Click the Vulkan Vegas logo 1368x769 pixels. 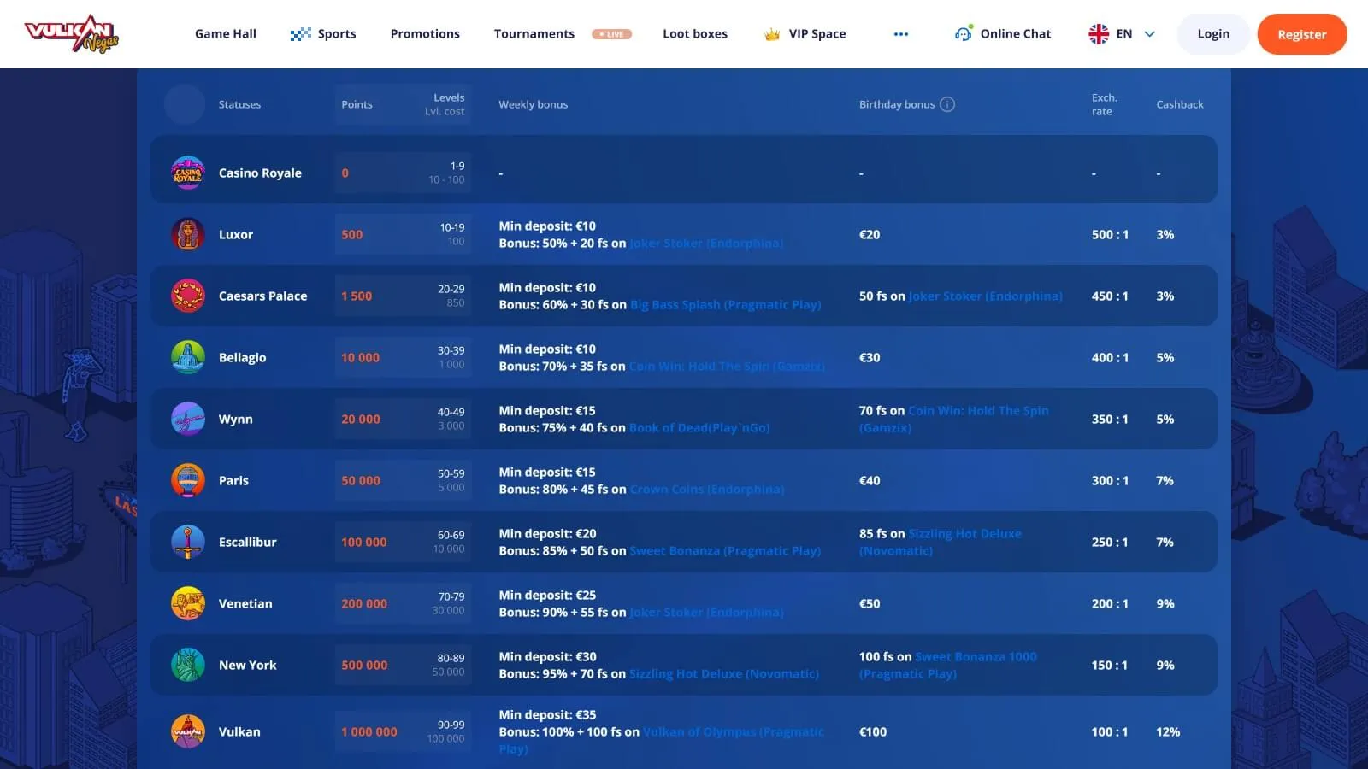click(x=72, y=34)
